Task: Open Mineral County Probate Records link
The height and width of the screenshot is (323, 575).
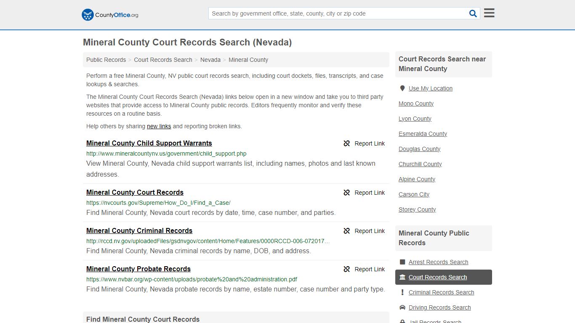Action: 138,269
